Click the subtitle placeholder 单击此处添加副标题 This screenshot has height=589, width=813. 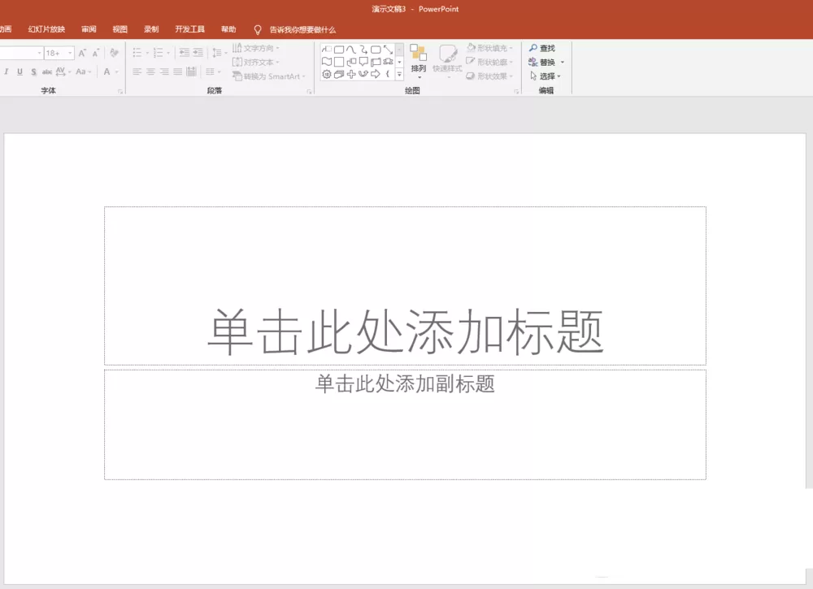pyautogui.click(x=405, y=424)
